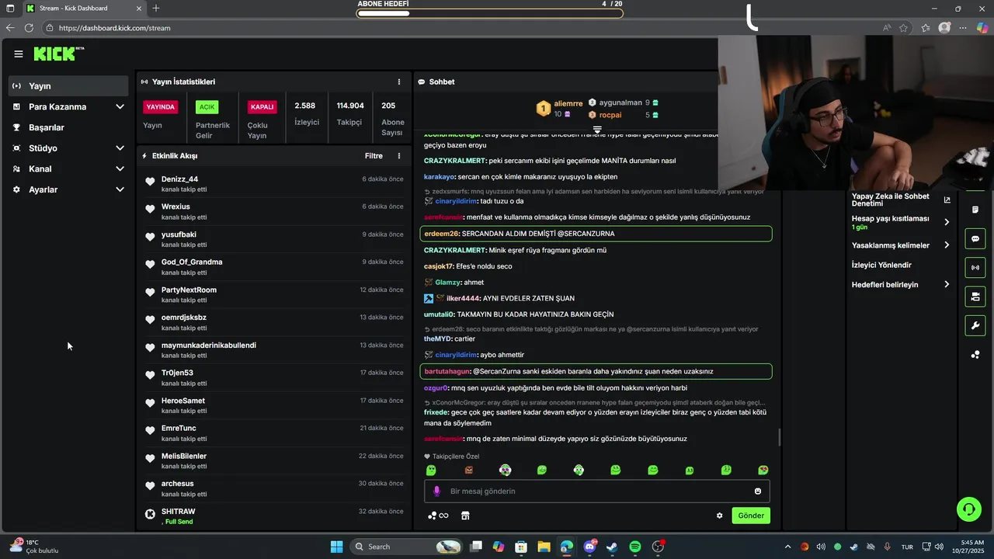This screenshot has height=559, width=994.
Task: Click the AÇIK Partnerlik Gelir badge
Action: [x=207, y=107]
